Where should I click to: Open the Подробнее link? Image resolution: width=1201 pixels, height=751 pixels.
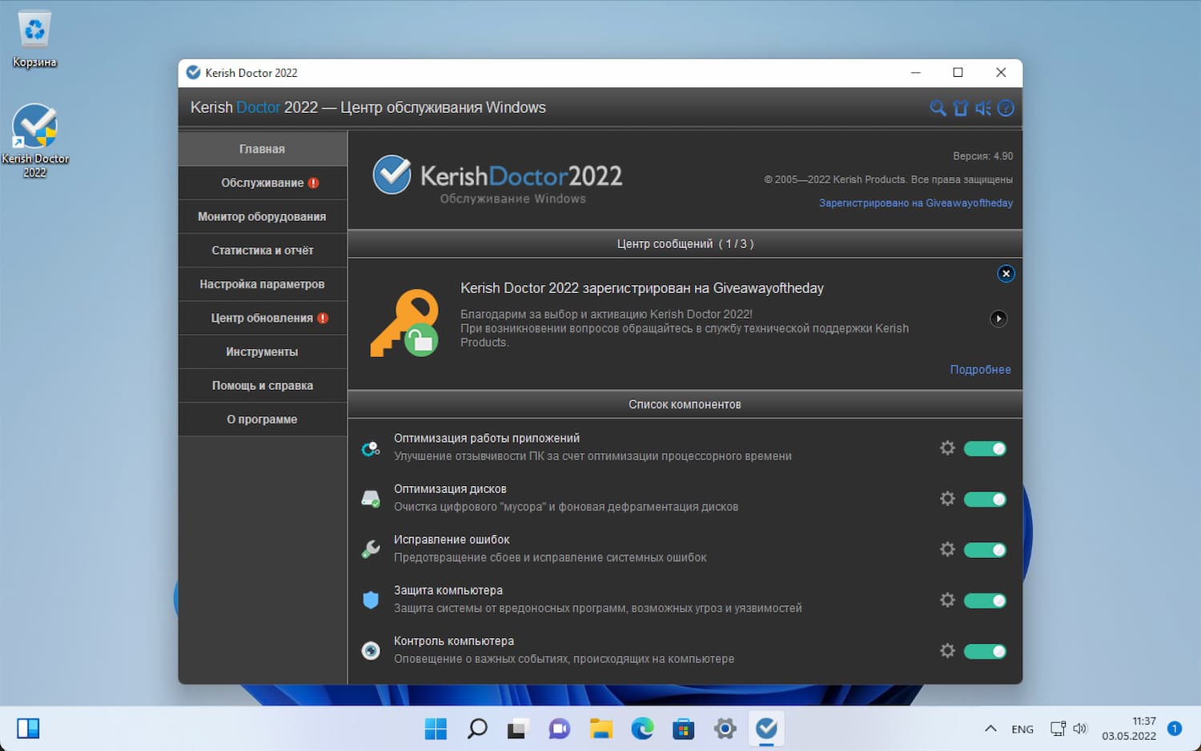pyautogui.click(x=980, y=369)
